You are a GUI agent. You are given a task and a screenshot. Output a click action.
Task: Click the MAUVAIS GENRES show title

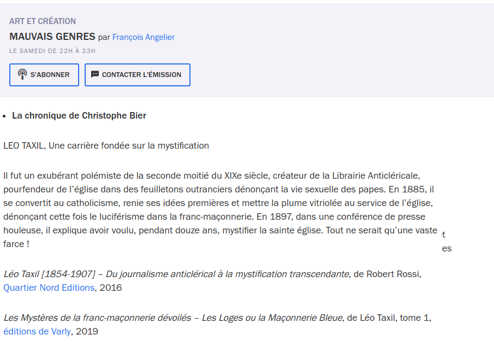(x=52, y=37)
